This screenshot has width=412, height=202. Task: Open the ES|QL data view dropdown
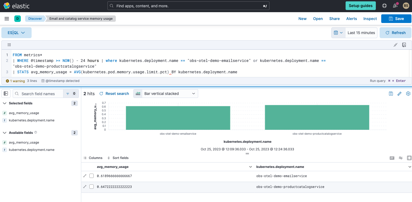tap(16, 33)
